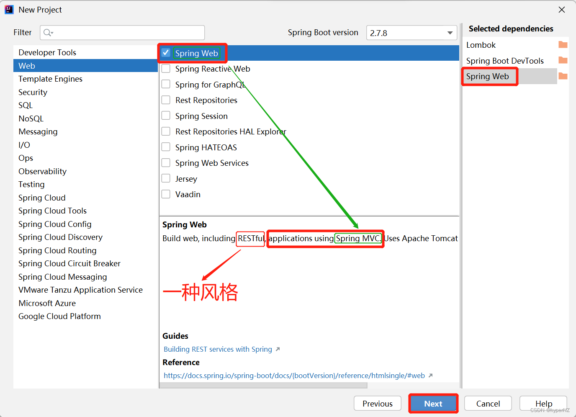Select the I/O category

pyautogui.click(x=85, y=145)
